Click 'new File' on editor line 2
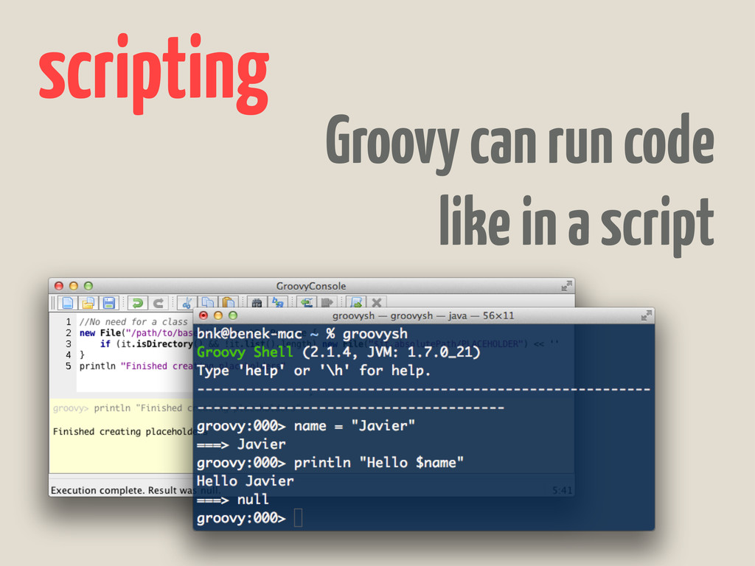Screen dimensions: 755x566 100,332
